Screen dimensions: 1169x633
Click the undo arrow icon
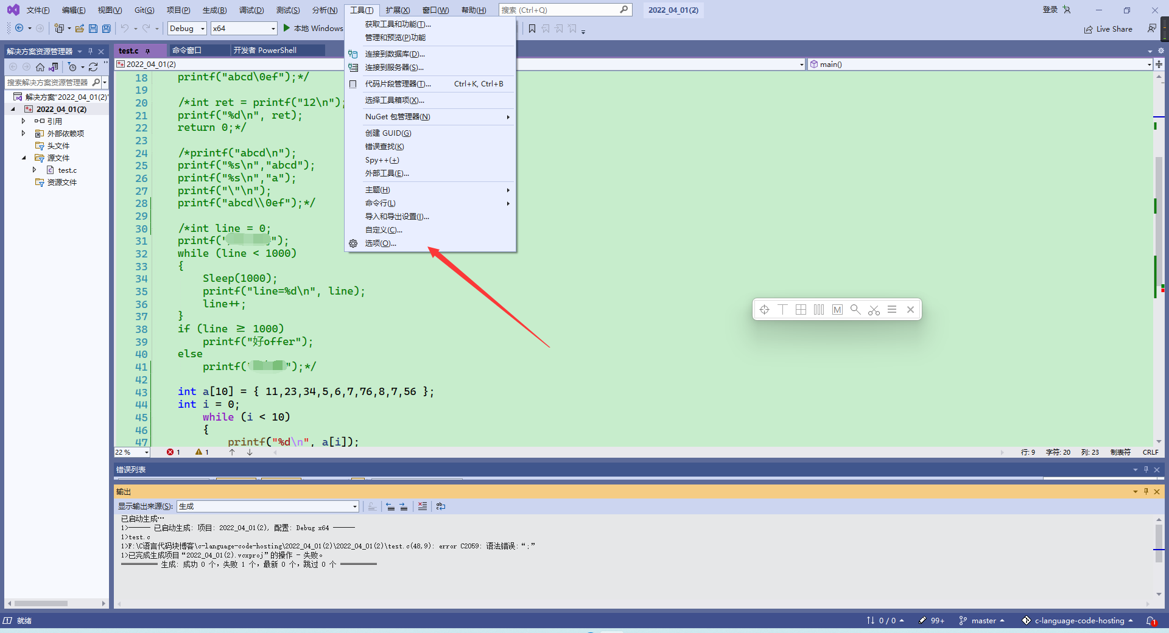[125, 28]
